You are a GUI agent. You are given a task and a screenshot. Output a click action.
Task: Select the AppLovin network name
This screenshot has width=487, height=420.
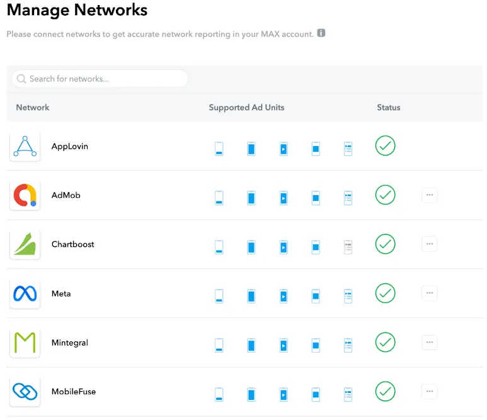69,146
